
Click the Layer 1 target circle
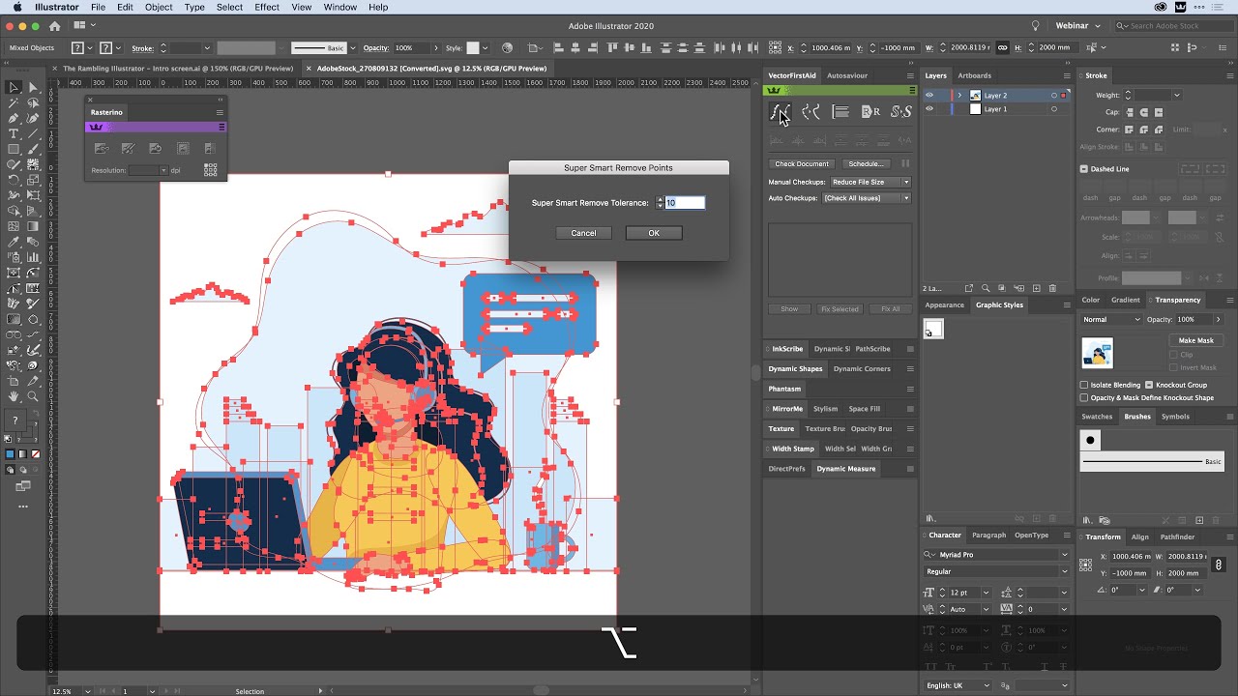(x=1054, y=109)
